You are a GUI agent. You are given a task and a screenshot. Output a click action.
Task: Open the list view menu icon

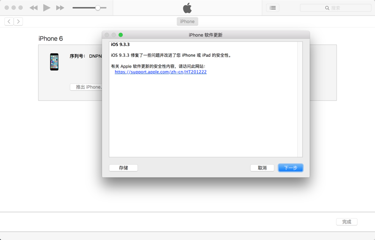[x=273, y=8]
